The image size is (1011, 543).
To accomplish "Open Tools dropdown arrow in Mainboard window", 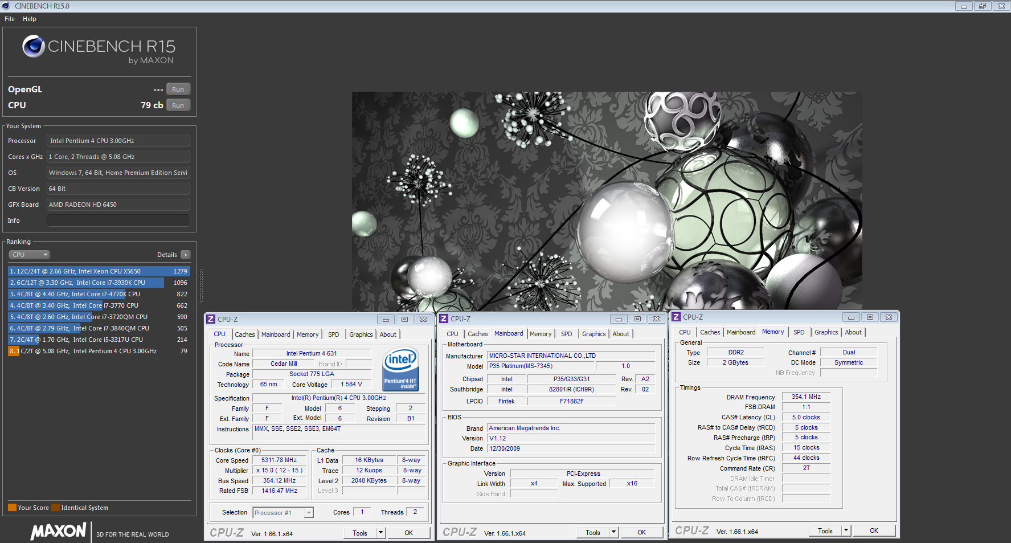I will click(x=614, y=532).
